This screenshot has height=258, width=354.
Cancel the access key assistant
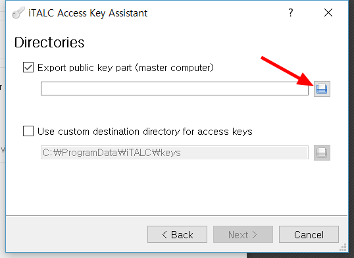(309, 234)
